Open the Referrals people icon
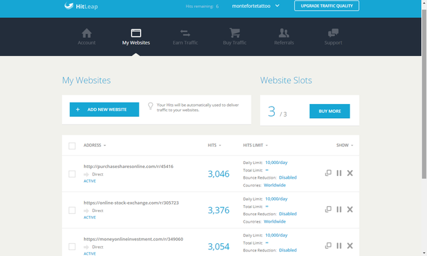 tap(284, 33)
